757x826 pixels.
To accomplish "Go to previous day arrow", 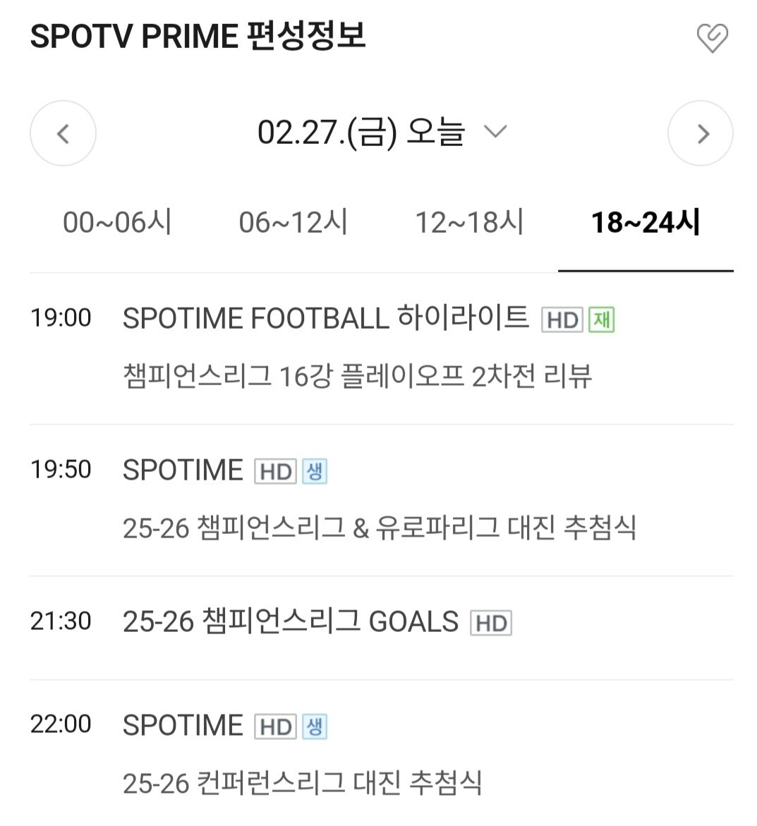I will [x=63, y=133].
